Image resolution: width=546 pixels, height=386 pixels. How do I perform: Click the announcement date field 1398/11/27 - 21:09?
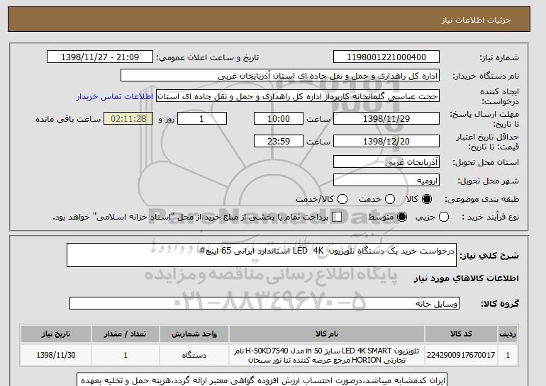tap(100, 57)
